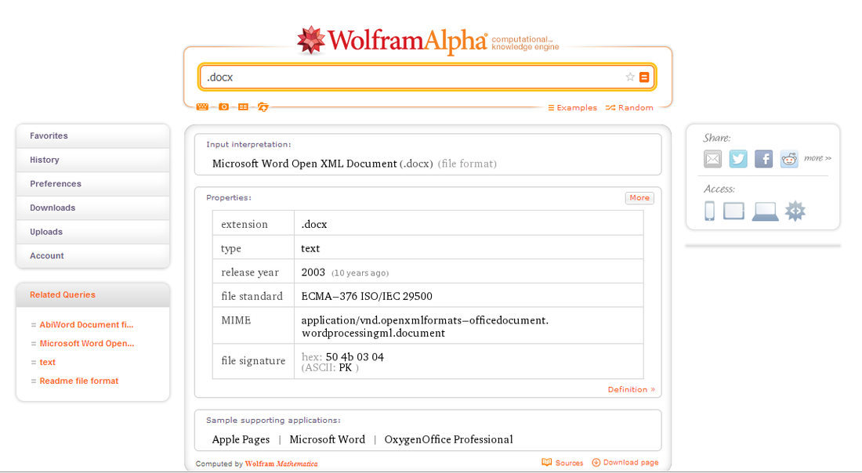The width and height of the screenshot is (862, 473).
Task: Access via the tablet icon
Action: (734, 211)
